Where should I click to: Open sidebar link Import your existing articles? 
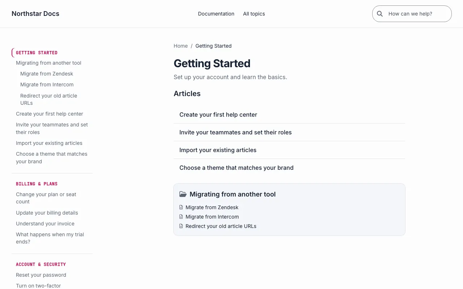[x=49, y=143]
